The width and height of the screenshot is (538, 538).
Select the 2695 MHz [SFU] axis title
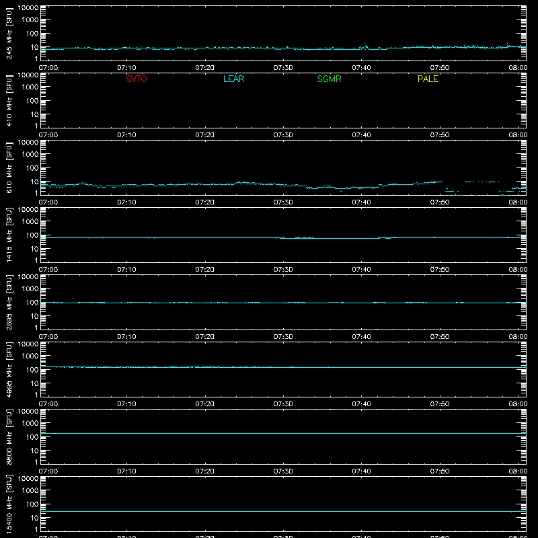9,302
